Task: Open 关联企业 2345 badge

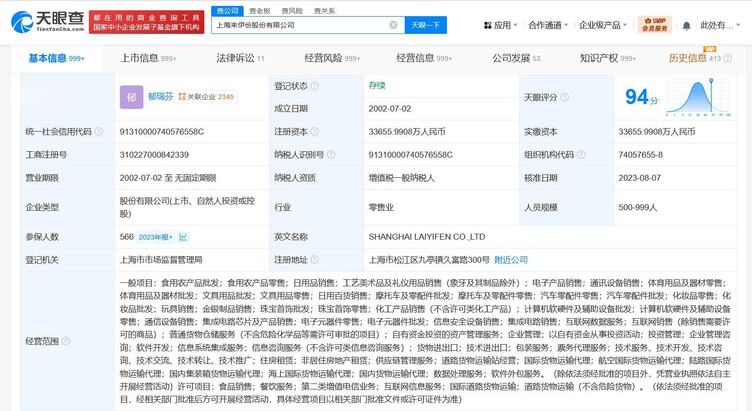Action: pos(206,97)
